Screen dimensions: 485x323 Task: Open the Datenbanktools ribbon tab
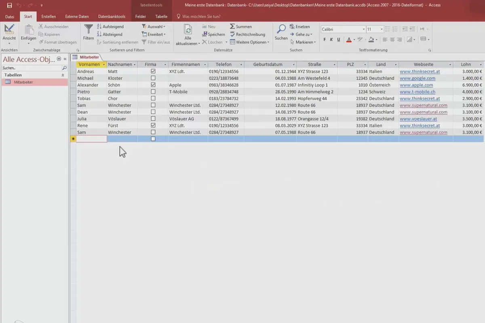pyautogui.click(x=112, y=17)
